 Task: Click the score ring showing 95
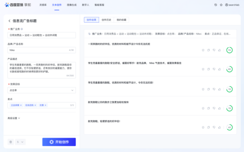[x=229, y=50]
